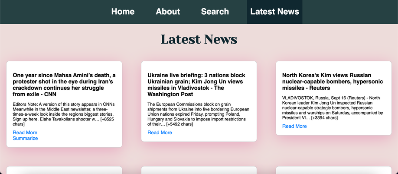This screenshot has width=398, height=174.
Task: Click the 'European Commissions block' description text
Action: point(199,114)
